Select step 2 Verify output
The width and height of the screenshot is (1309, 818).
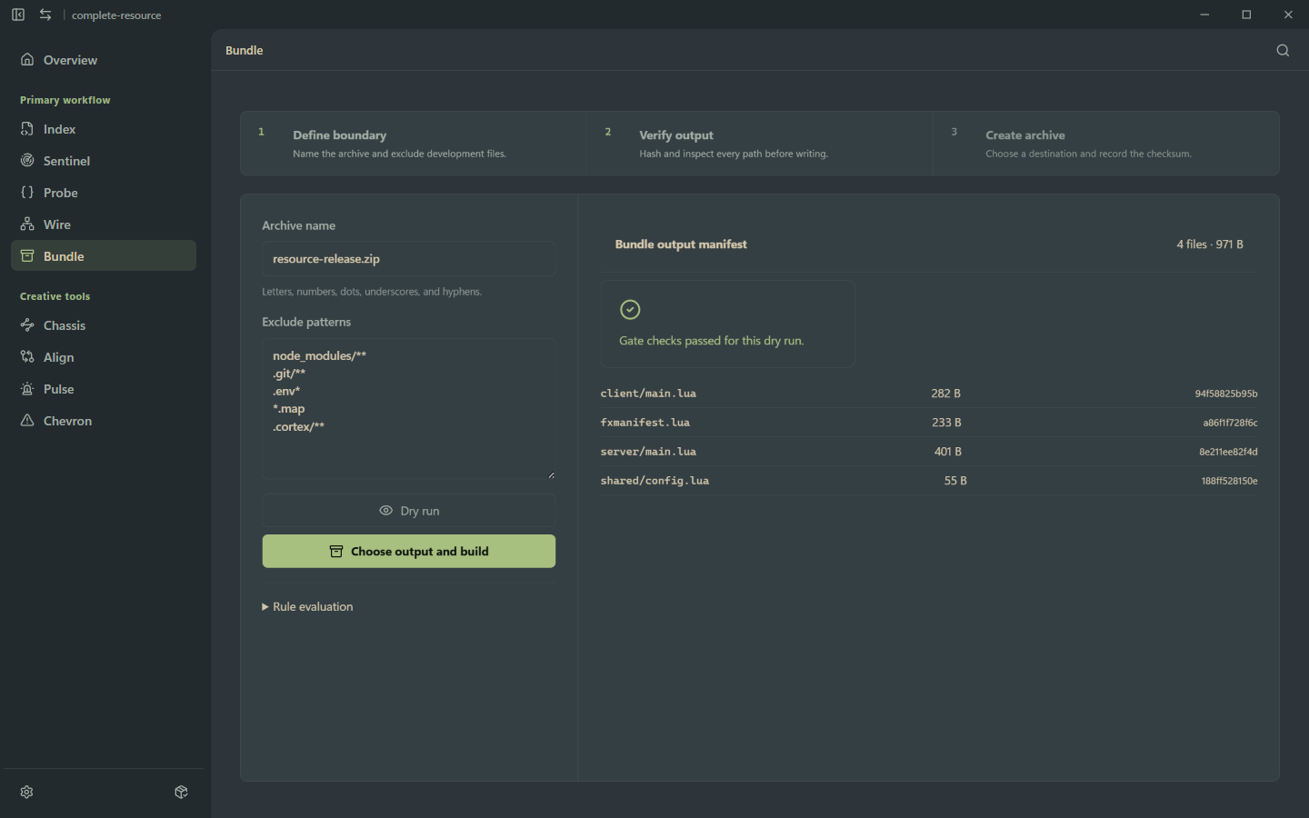[x=760, y=144]
